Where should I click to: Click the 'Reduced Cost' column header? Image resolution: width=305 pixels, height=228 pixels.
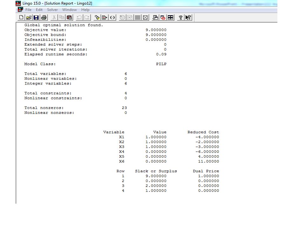[203, 132]
